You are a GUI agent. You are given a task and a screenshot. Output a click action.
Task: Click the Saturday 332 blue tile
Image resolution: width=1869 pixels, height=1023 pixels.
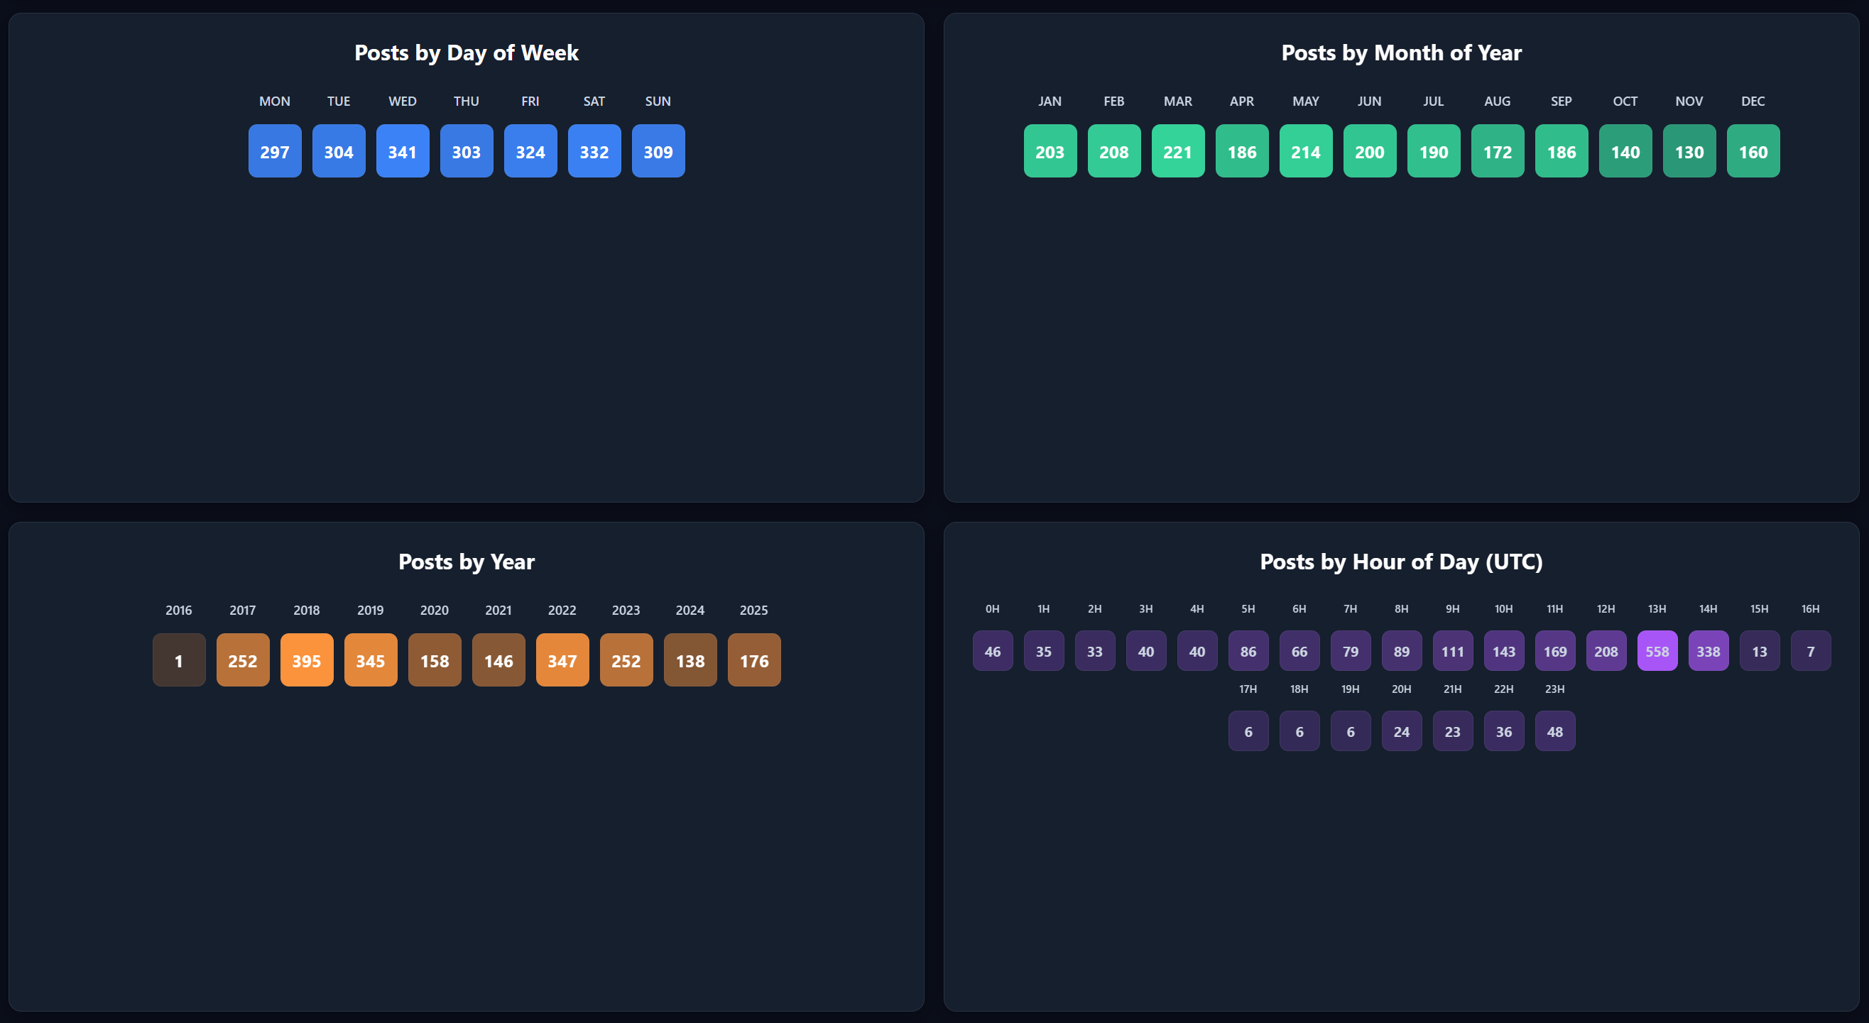[594, 151]
